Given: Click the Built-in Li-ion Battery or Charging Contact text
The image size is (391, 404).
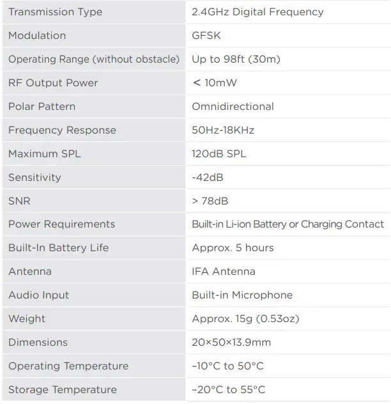Looking at the screenshot, I should click(x=287, y=224).
